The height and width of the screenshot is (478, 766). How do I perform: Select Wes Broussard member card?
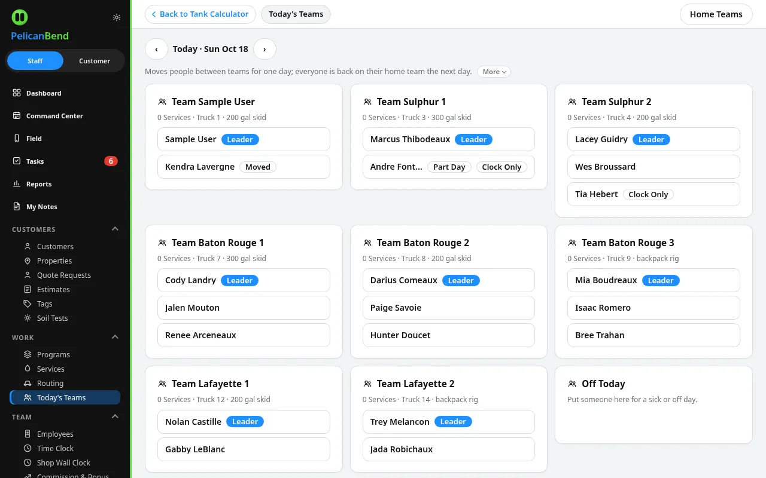point(653,167)
